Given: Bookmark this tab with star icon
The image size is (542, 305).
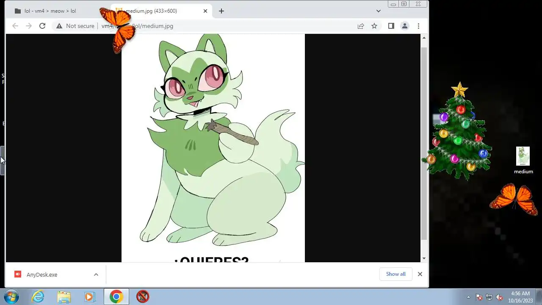Looking at the screenshot, I should (374, 26).
